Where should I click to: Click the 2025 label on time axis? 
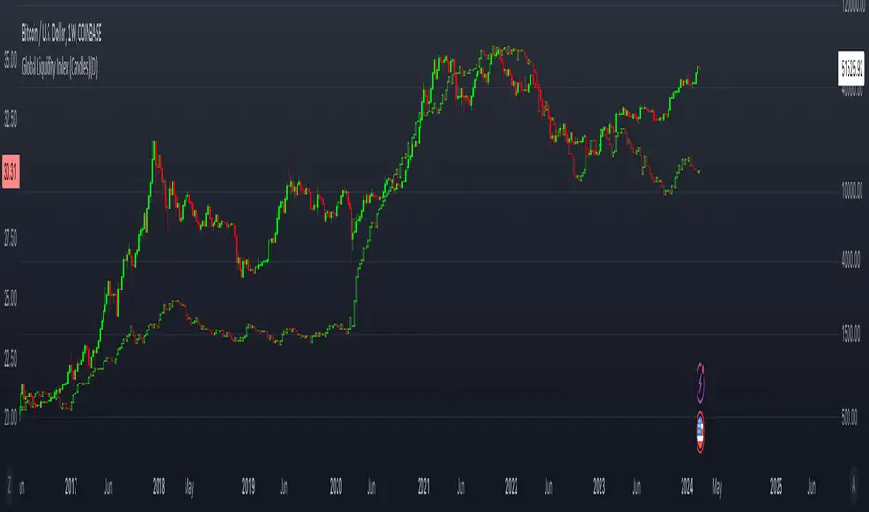tap(776, 484)
